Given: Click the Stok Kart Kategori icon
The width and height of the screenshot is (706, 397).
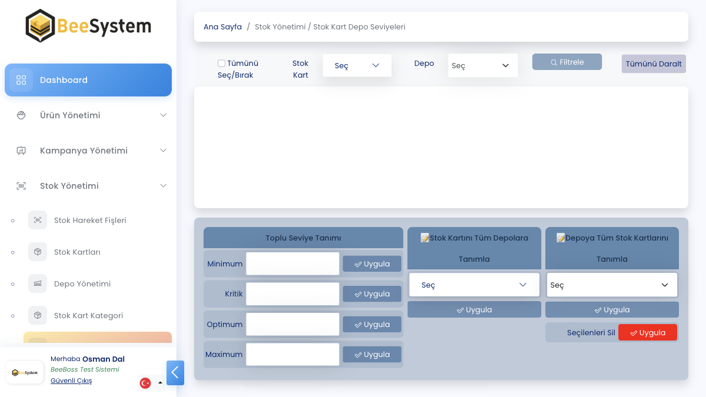Looking at the screenshot, I should (x=38, y=315).
